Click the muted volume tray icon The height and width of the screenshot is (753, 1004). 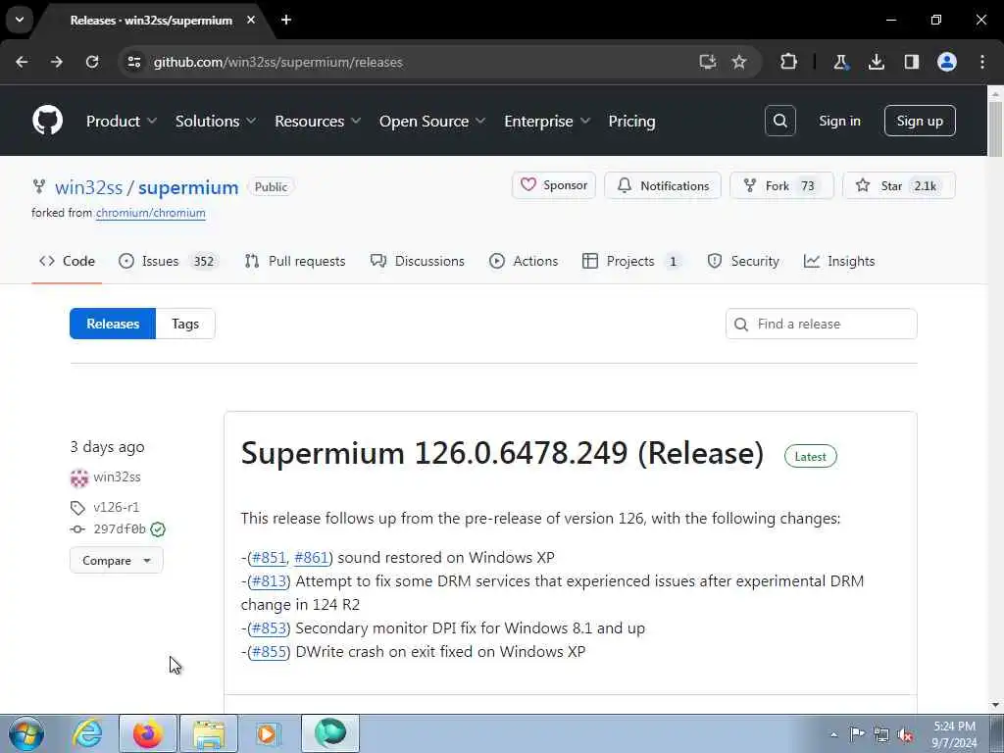pyautogui.click(x=905, y=734)
